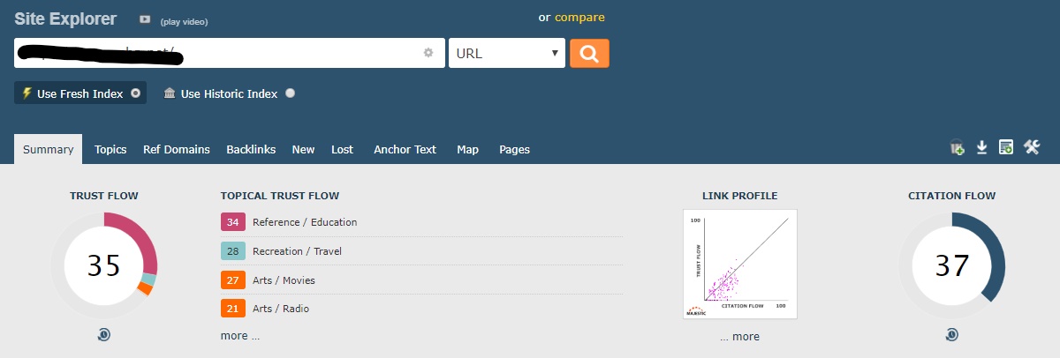Expand more under Link Profile chart

[x=739, y=337]
